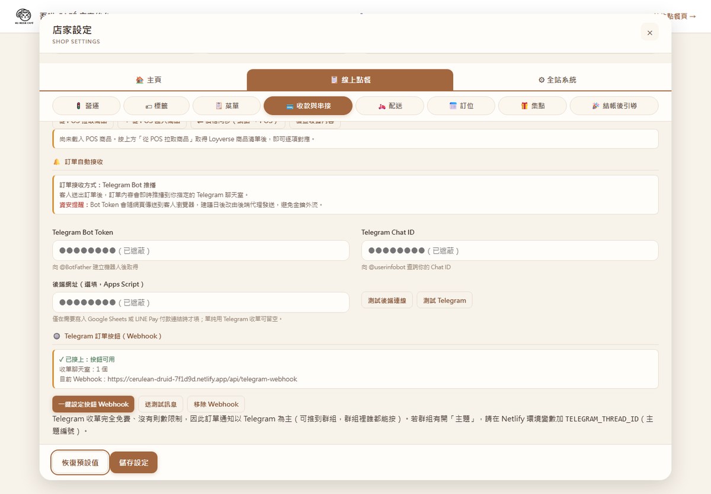Click the calendar icon on 訂位
711x494 pixels.
pos(453,106)
